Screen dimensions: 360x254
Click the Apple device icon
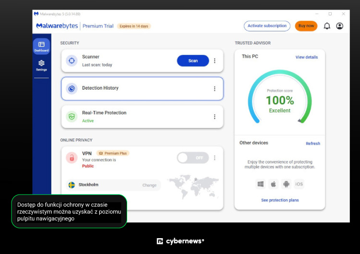273,184
